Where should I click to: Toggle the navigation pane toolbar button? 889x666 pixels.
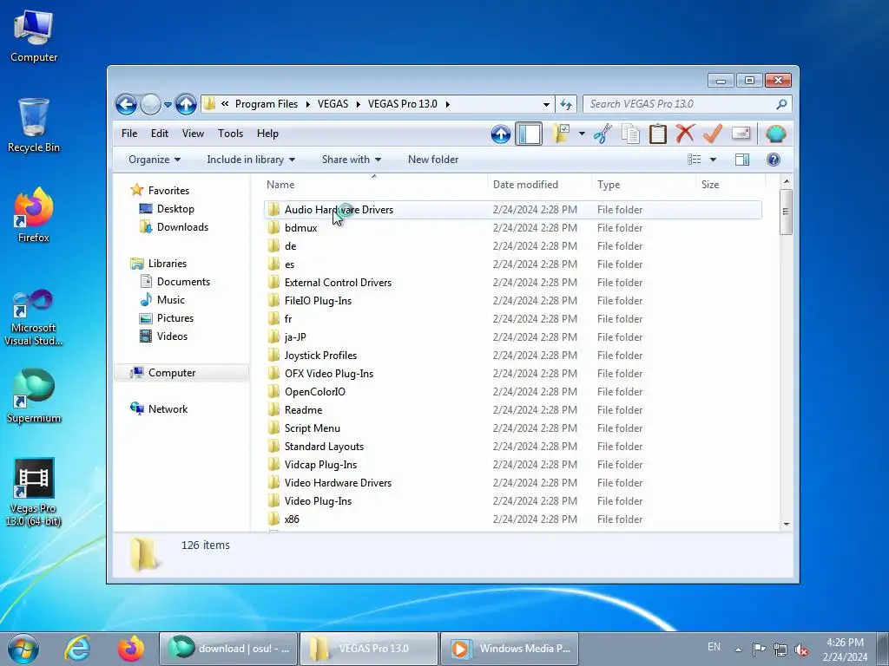point(529,134)
